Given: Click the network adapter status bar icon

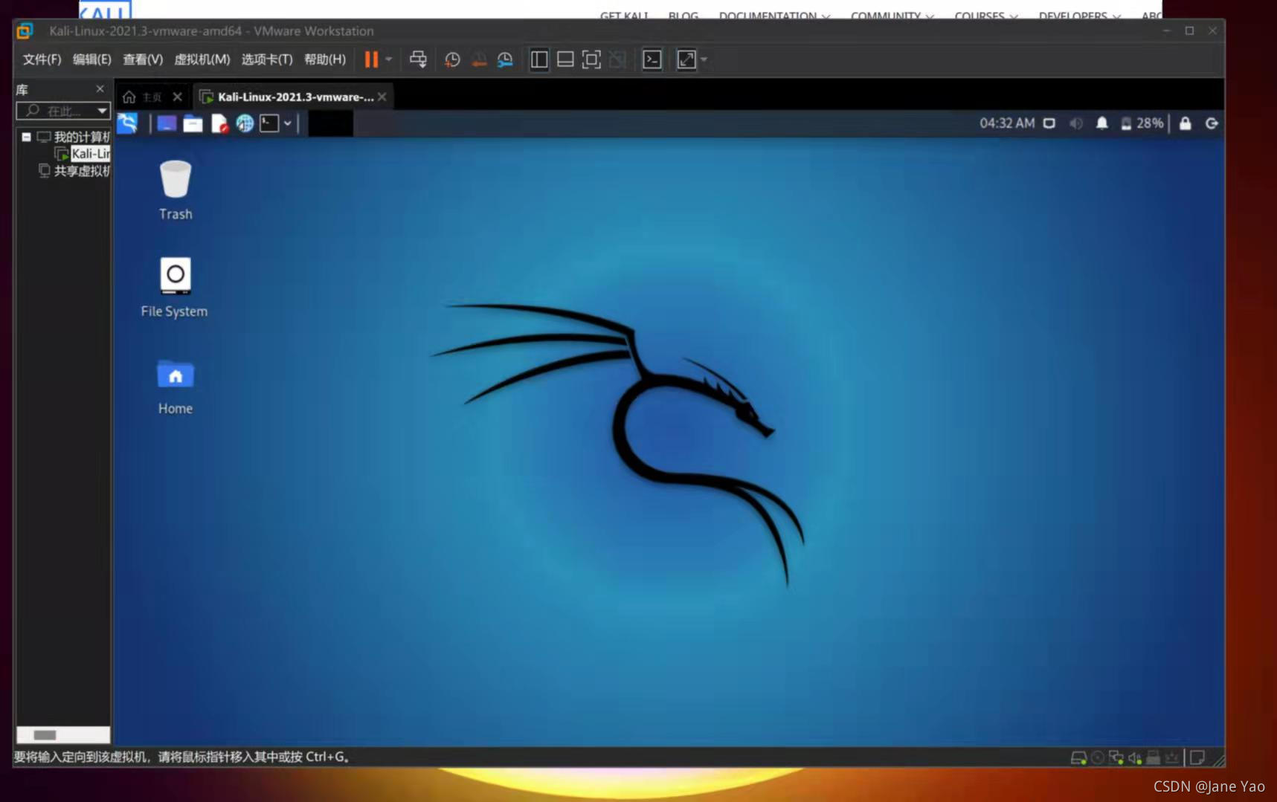Looking at the screenshot, I should [1116, 757].
